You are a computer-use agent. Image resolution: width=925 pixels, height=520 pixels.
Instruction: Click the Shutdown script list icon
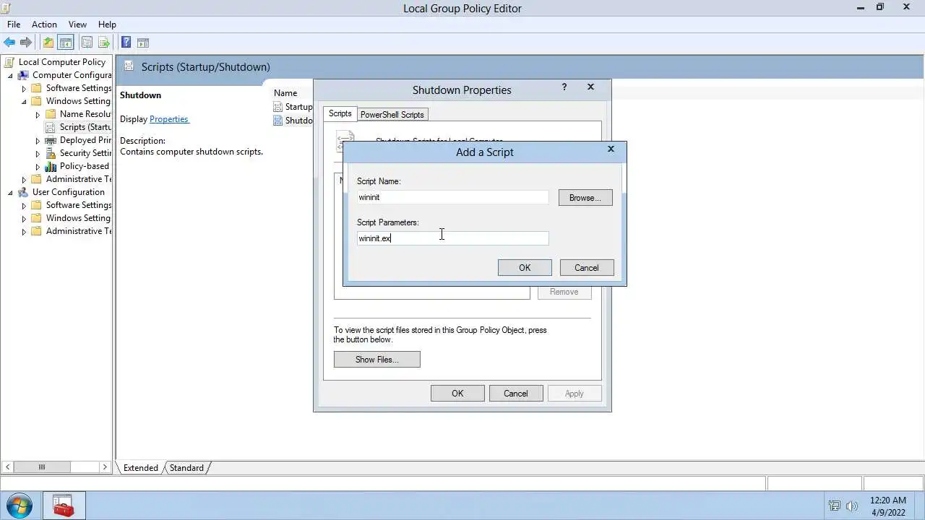click(x=277, y=121)
